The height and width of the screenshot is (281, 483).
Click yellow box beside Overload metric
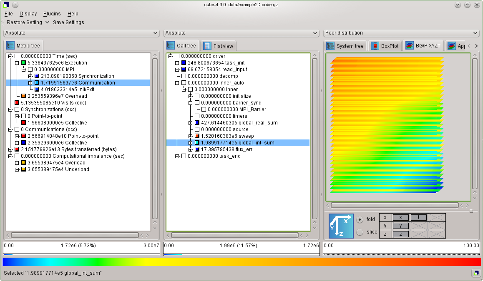(23, 163)
